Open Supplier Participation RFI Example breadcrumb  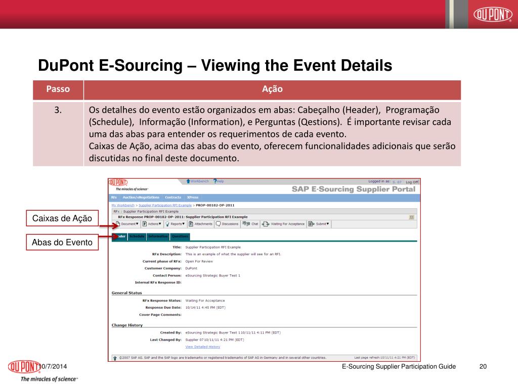point(165,205)
